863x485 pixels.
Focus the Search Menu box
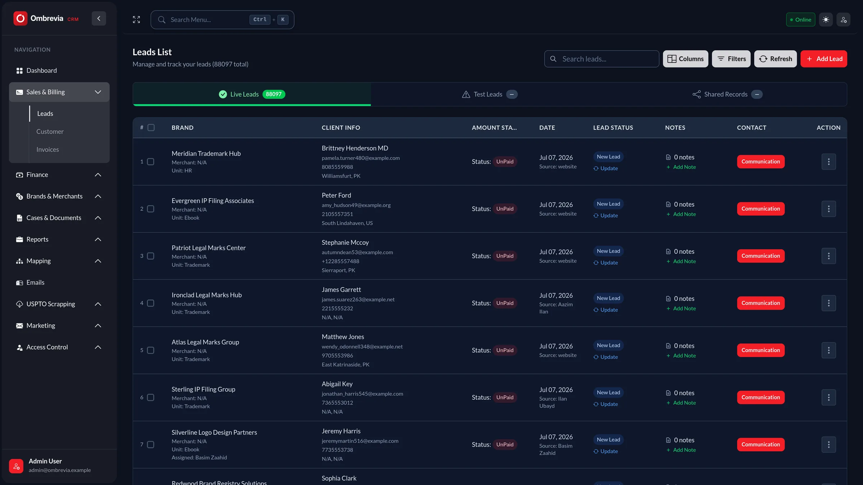point(222,19)
